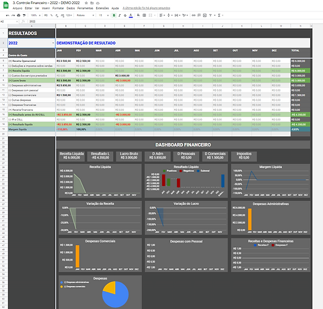The image size is (323, 309).
Task: Select the Margem Líquida line chart
Action: pyautogui.click(x=271, y=181)
